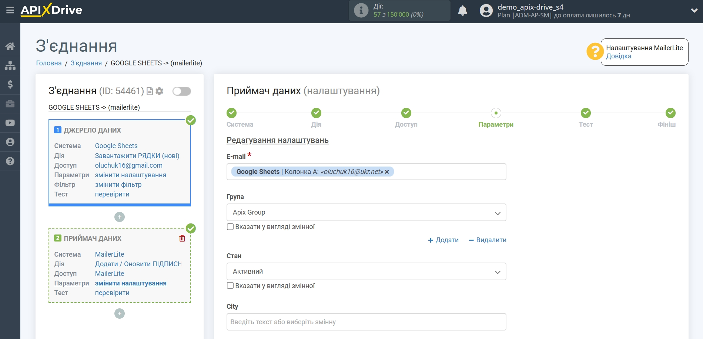Image resolution: width=703 pixels, height=339 pixels.
Task: Go to the Дія step
Action: [316, 118]
